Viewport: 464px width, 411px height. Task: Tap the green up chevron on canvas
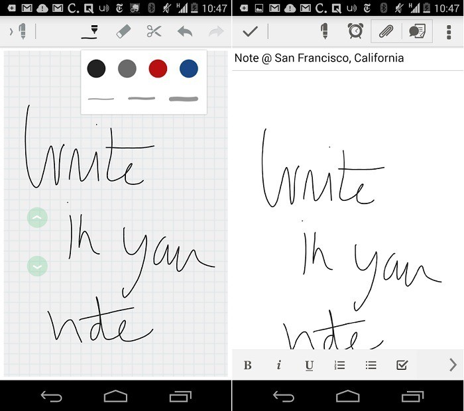pos(37,217)
